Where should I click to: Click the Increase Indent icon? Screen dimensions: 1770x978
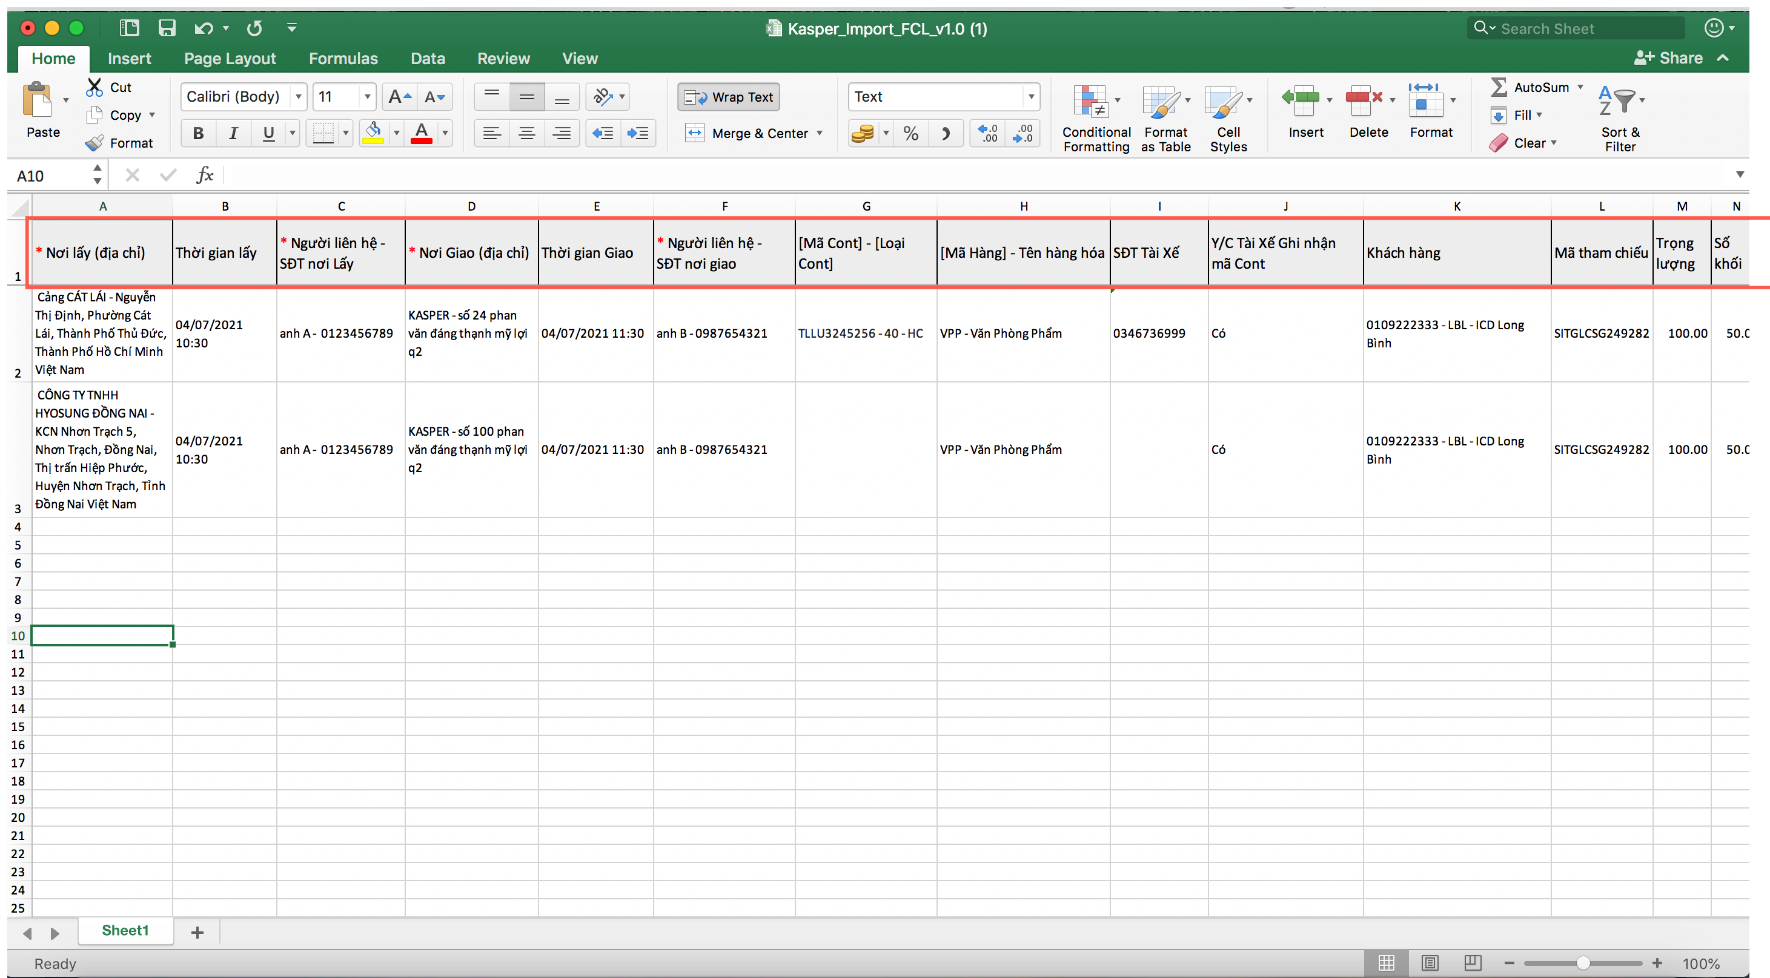pos(638,133)
